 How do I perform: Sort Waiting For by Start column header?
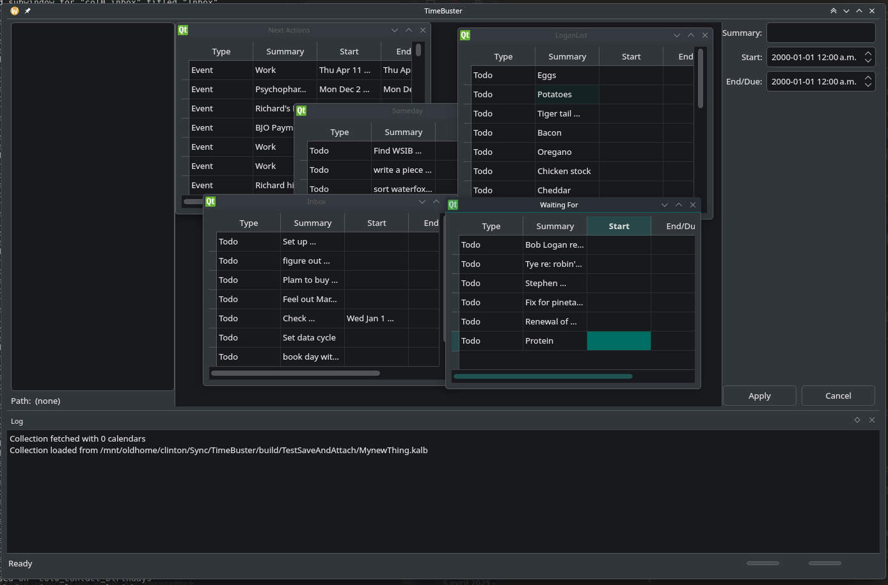[x=619, y=226]
